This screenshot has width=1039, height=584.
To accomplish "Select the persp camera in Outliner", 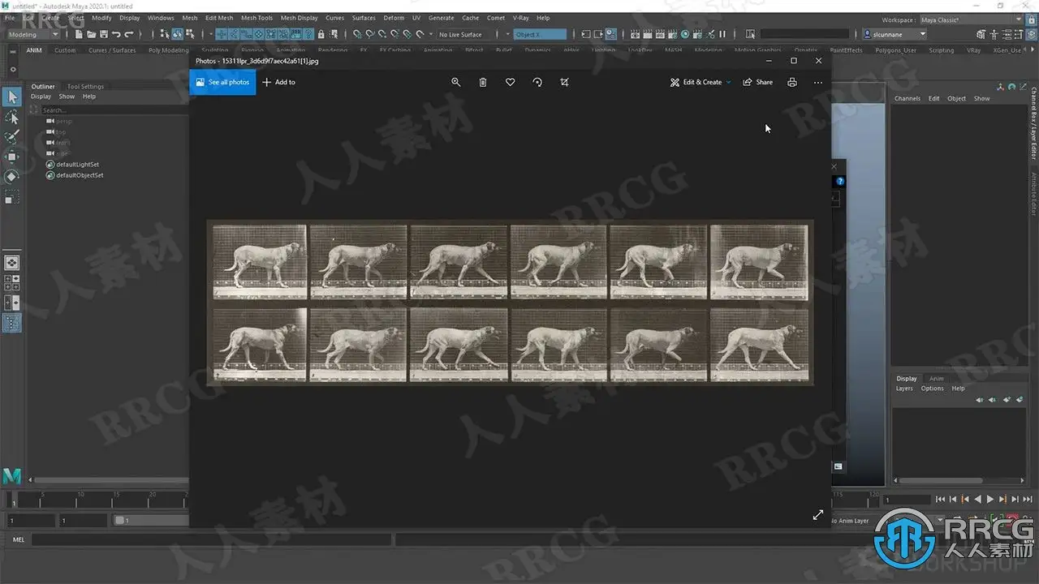I will 64,121.
